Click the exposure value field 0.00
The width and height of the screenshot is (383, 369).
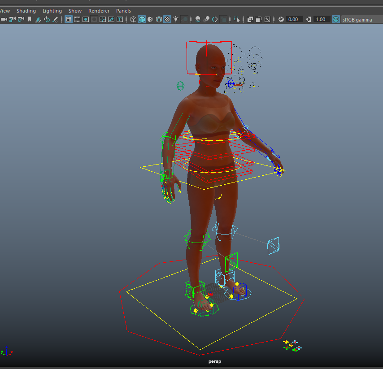(x=293, y=19)
